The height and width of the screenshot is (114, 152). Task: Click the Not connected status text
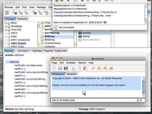point(66,28)
